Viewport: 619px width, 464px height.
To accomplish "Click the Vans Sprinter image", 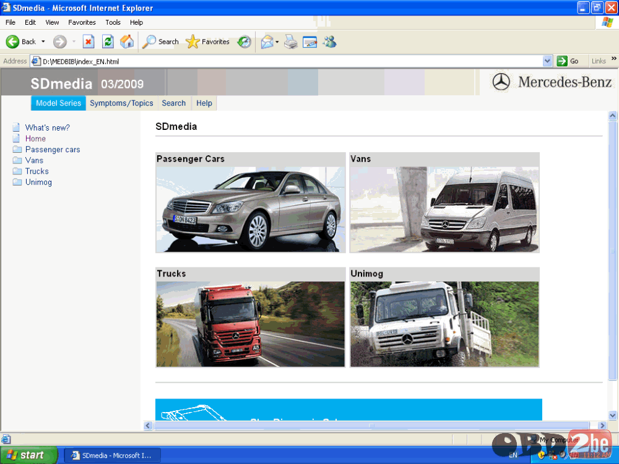I will tap(444, 209).
